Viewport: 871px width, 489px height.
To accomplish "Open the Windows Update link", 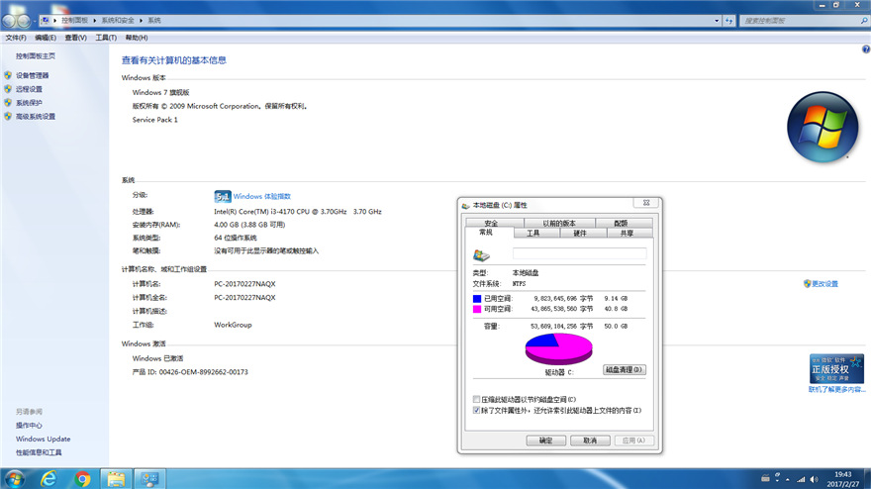I will click(44, 439).
